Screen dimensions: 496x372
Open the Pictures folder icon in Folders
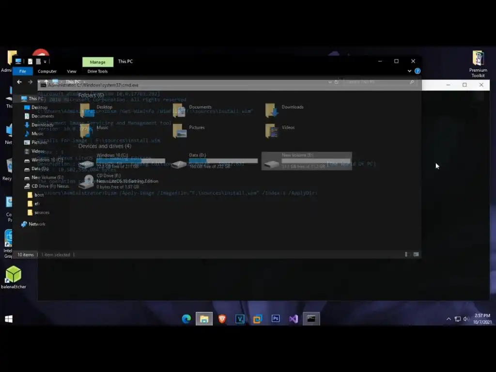pos(179,131)
